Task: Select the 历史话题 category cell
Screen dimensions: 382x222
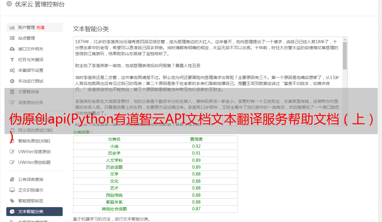Action: tap(114, 167)
